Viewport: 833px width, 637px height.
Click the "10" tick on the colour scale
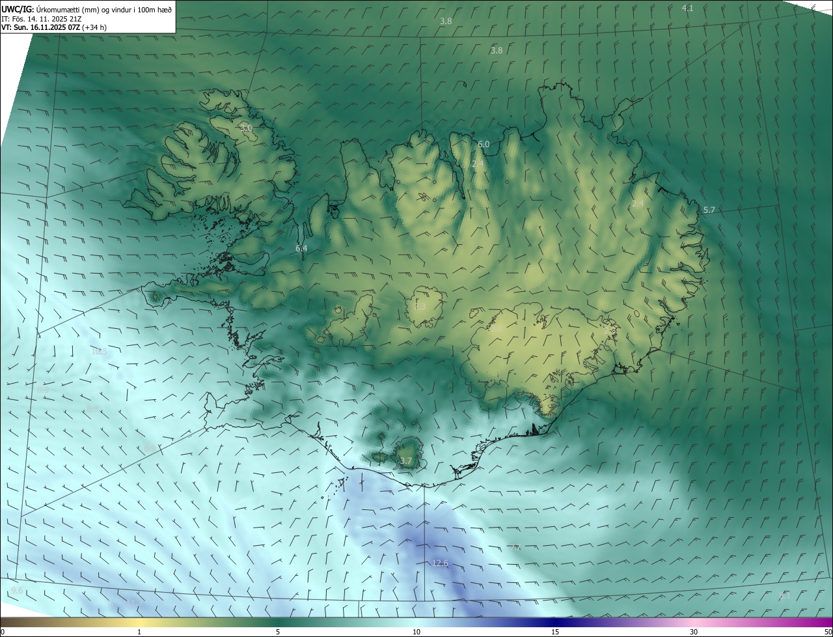point(416,632)
